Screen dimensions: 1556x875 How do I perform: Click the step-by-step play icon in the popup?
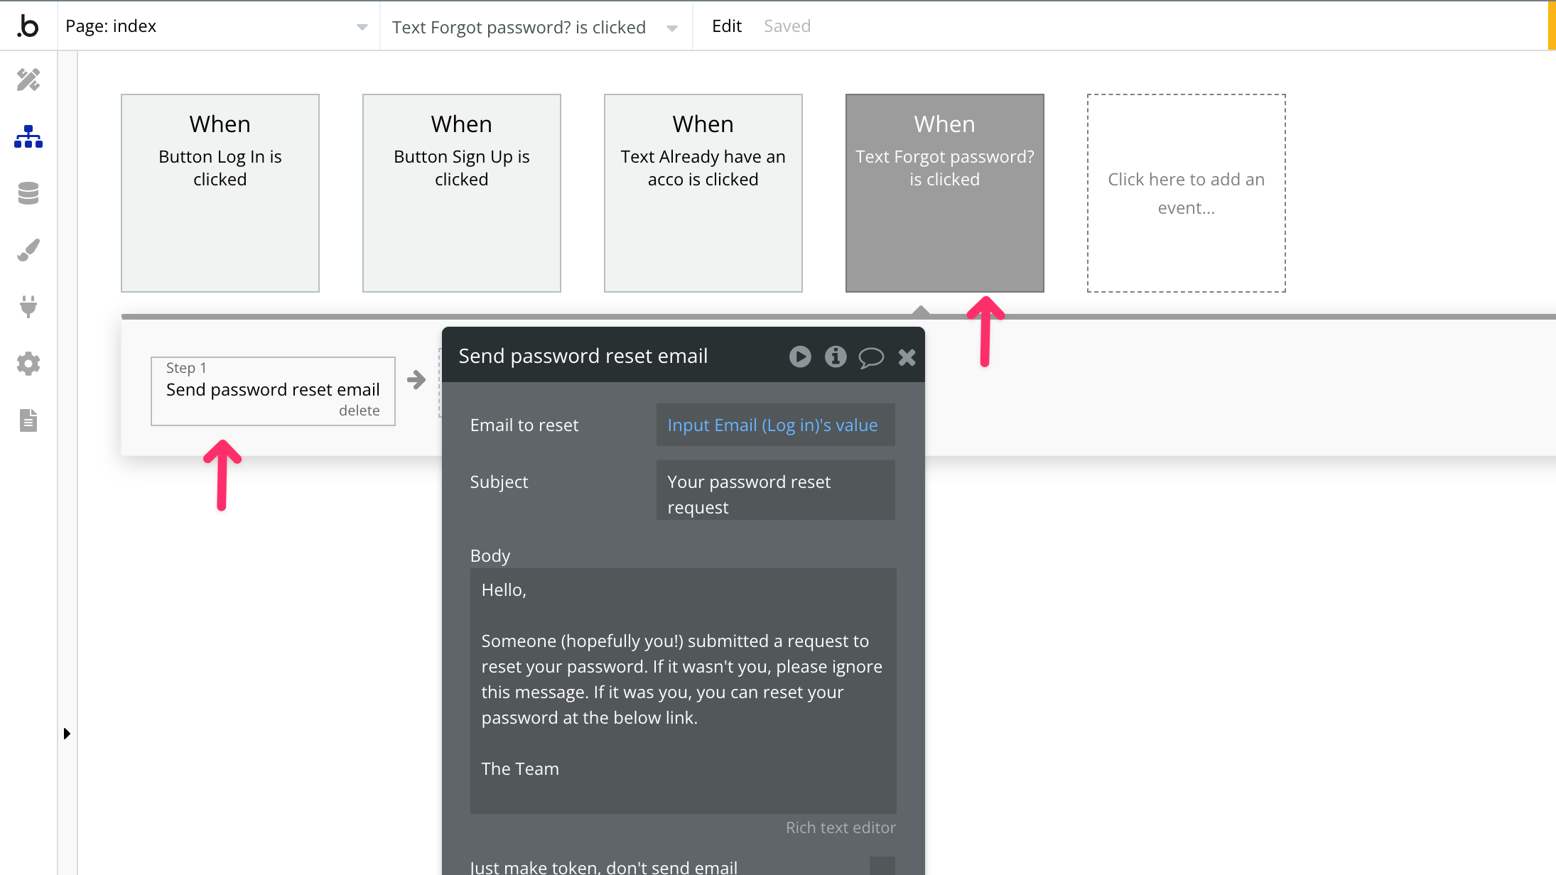click(x=800, y=357)
